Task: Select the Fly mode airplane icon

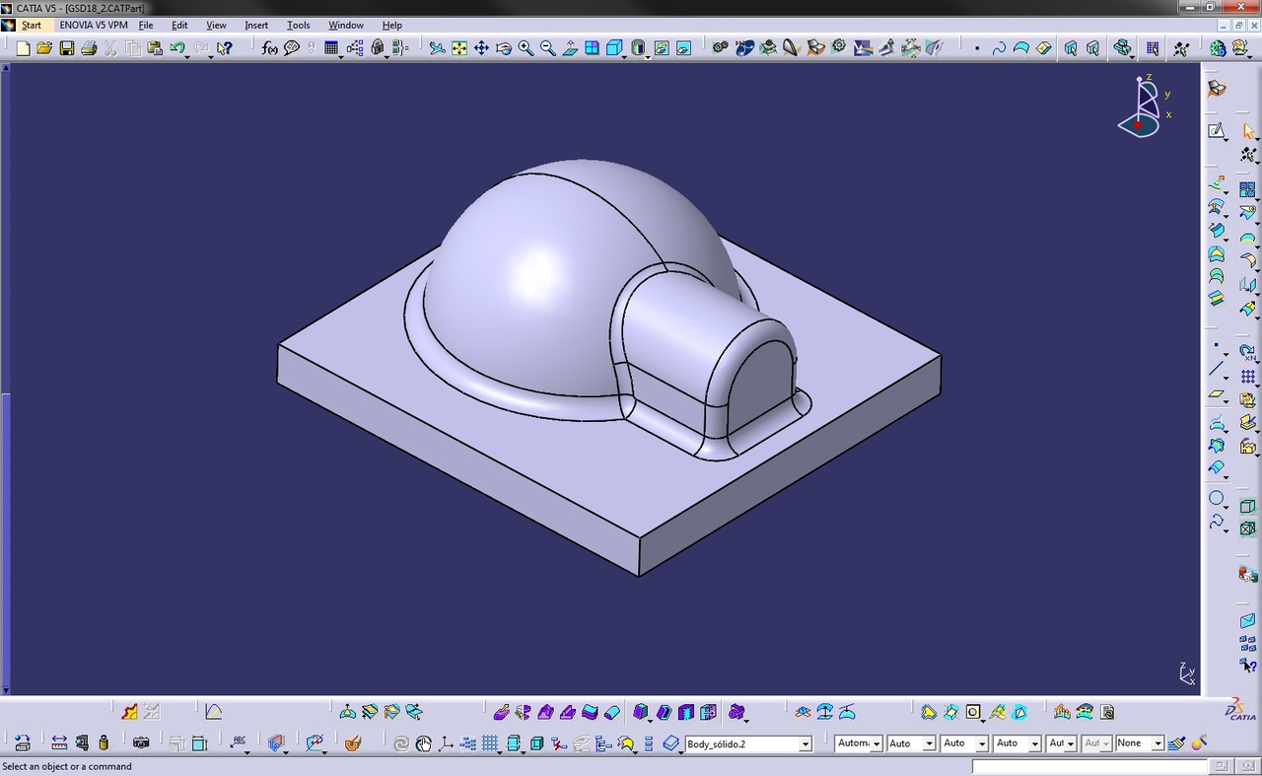Action: point(437,47)
